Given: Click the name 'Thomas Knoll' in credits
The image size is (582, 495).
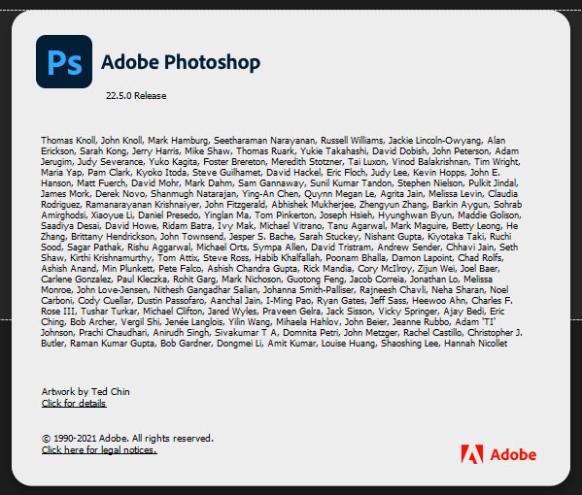Looking at the screenshot, I should point(68,141).
